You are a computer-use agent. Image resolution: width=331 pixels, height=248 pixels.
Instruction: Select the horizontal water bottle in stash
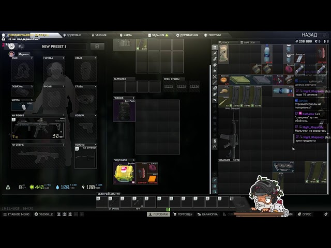(283, 91)
